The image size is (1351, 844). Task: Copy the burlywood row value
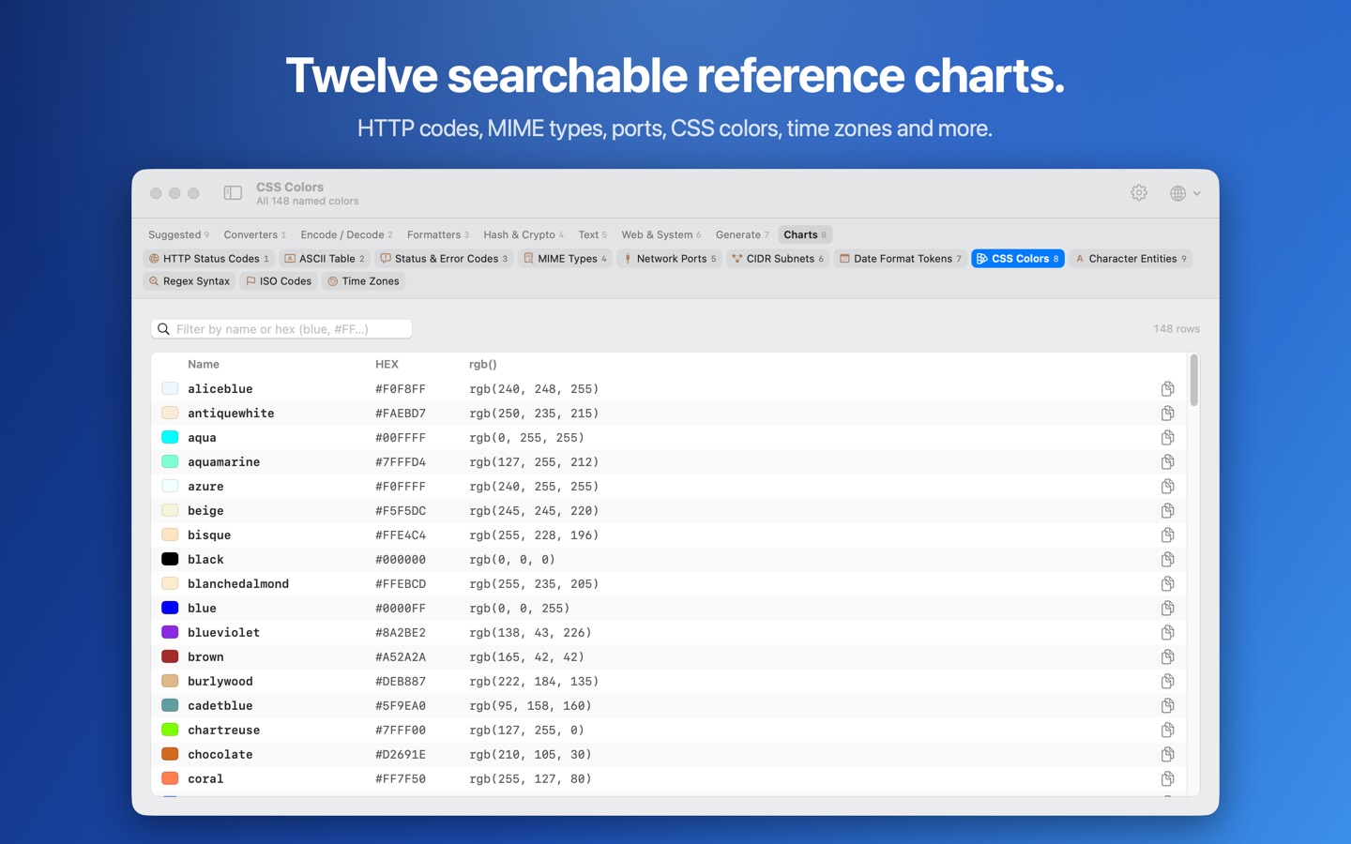(1167, 682)
